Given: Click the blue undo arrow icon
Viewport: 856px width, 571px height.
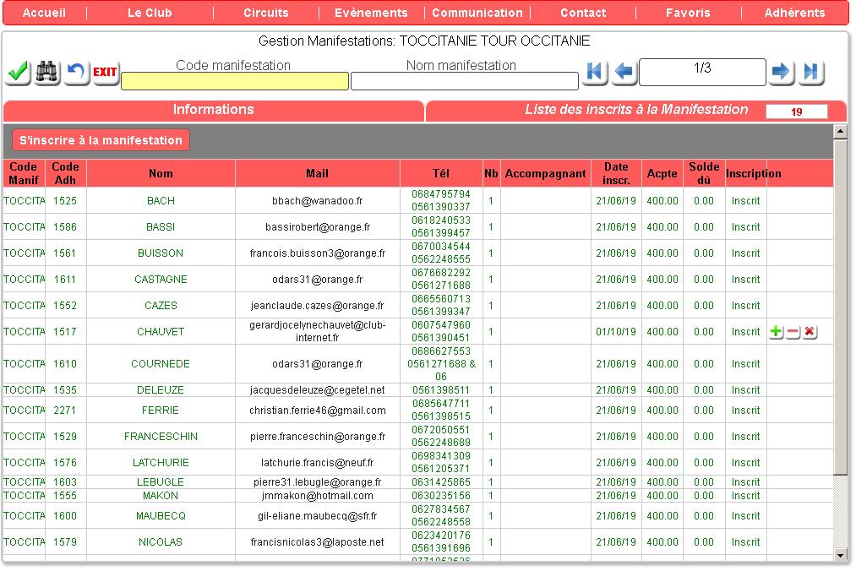Looking at the screenshot, I should click(76, 72).
